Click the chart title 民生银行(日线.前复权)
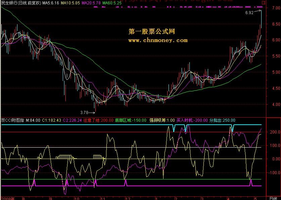This screenshot has height=200, width=281. (x=21, y=3)
